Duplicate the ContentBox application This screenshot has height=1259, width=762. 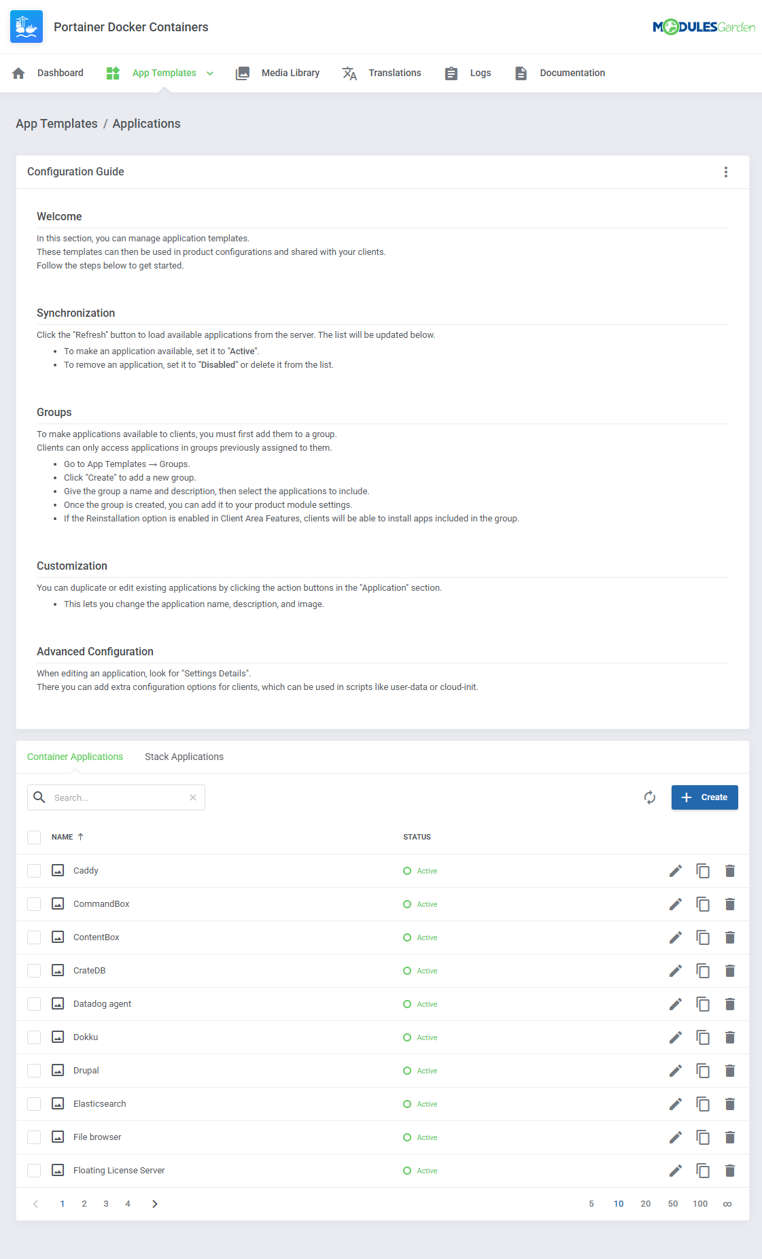pyautogui.click(x=703, y=937)
